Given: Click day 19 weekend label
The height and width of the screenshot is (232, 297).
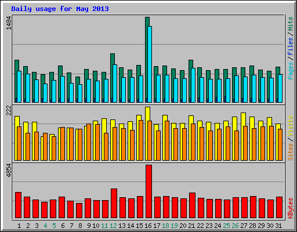Looking at the screenshot, I should [174, 226].
